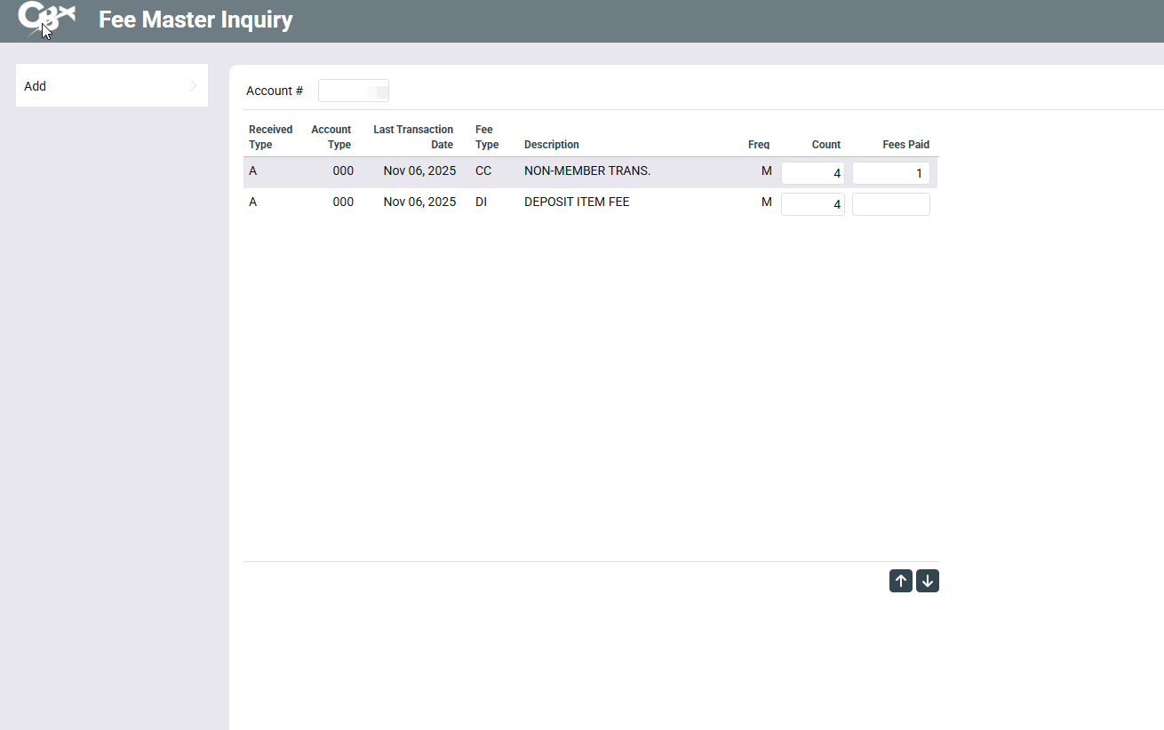Select Count field for NON-MEMBER TRANS.
The image size is (1164, 730).
[x=812, y=173]
